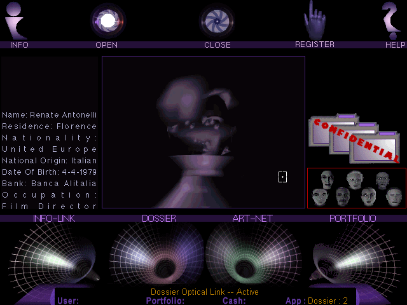Open the INFO-LINK tab
407x305 pixels.
(54, 219)
